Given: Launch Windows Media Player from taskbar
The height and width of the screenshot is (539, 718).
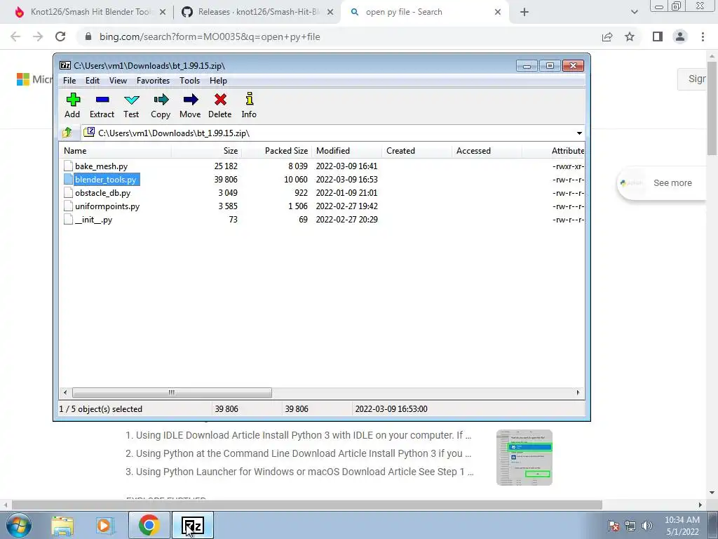Looking at the screenshot, I should [x=104, y=525].
